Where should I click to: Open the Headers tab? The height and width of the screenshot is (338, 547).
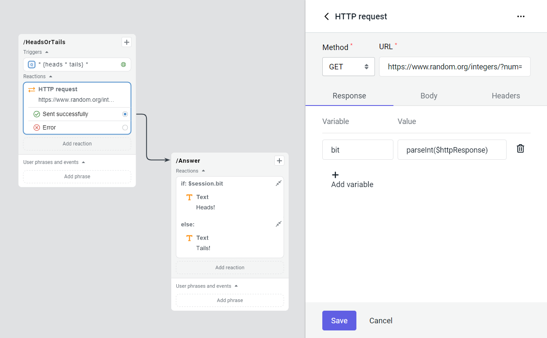(506, 96)
